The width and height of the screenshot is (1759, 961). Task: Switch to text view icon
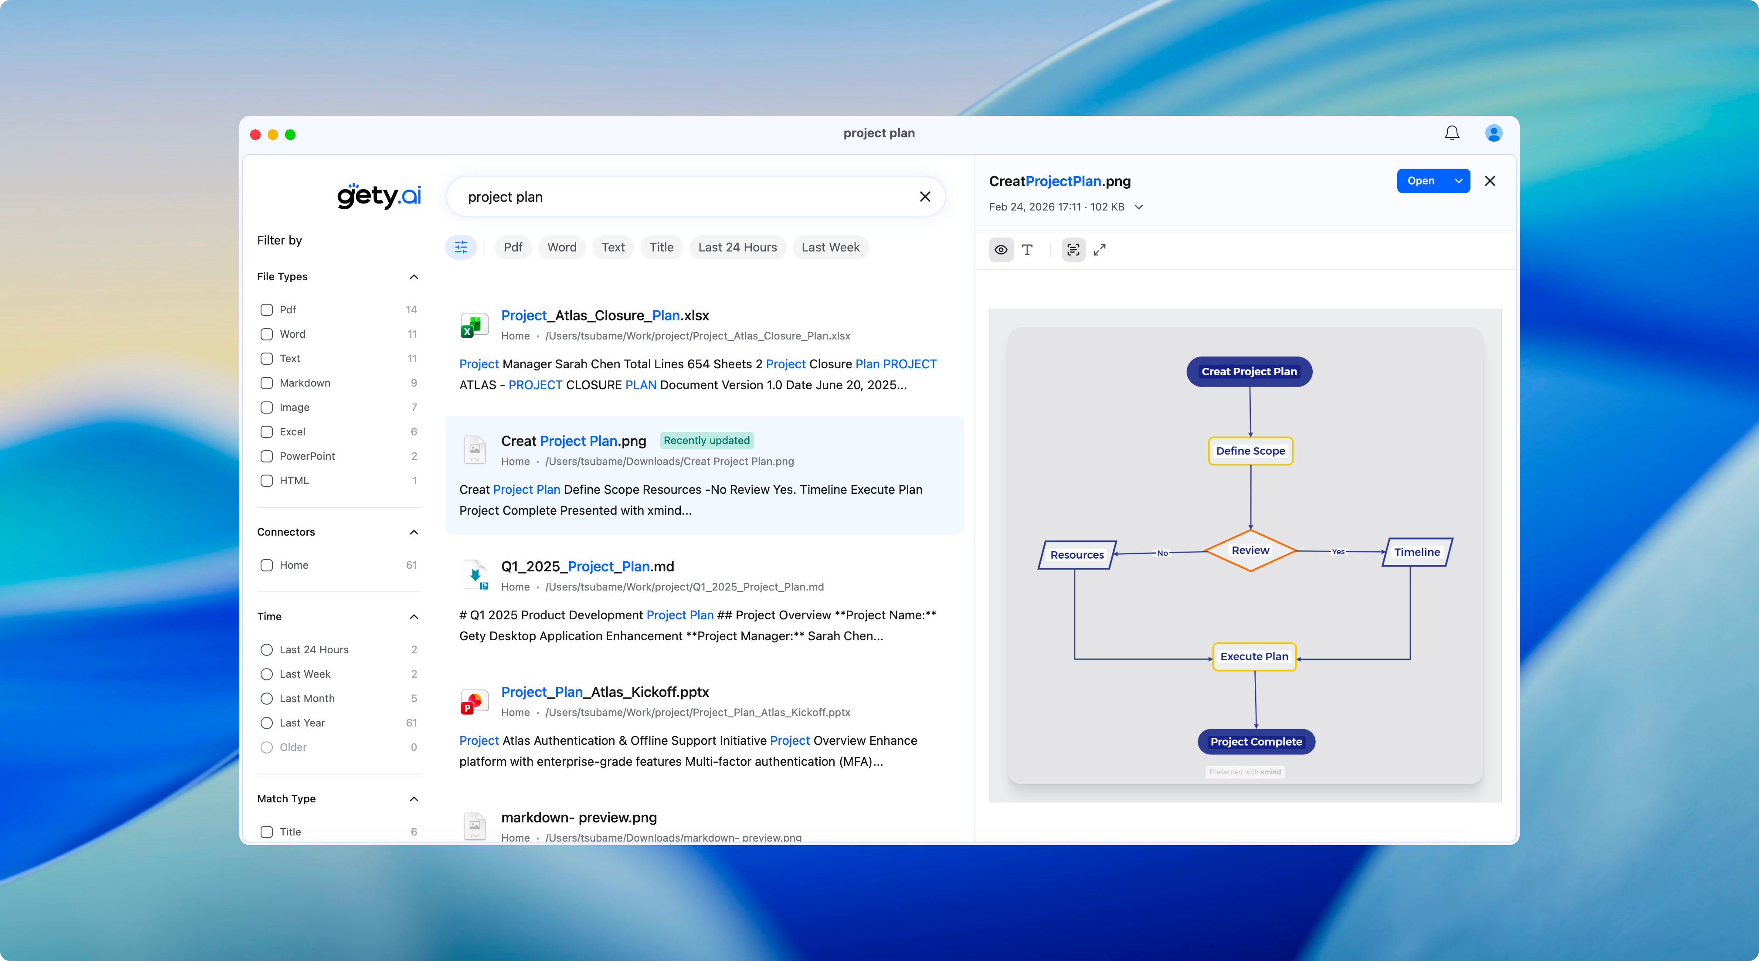pyautogui.click(x=1027, y=250)
